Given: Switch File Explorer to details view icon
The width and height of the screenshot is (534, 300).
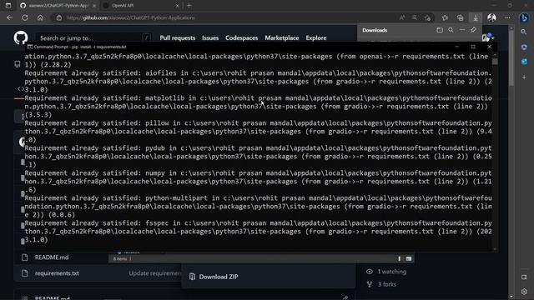Looking at the screenshot, I should point(399,259).
